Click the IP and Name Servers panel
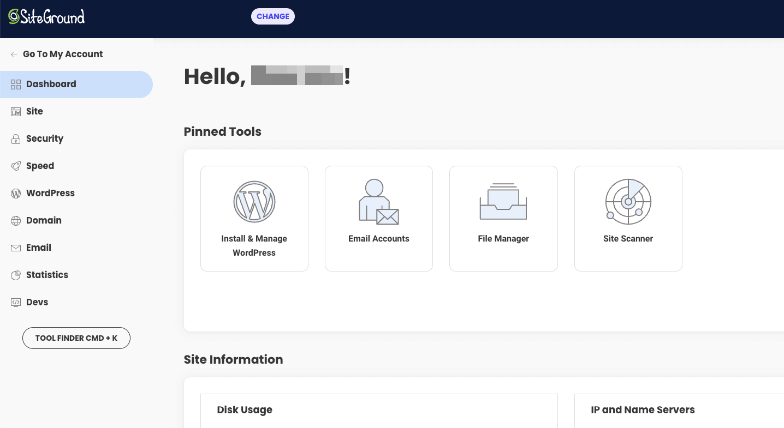Image resolution: width=784 pixels, height=428 pixels. point(643,410)
